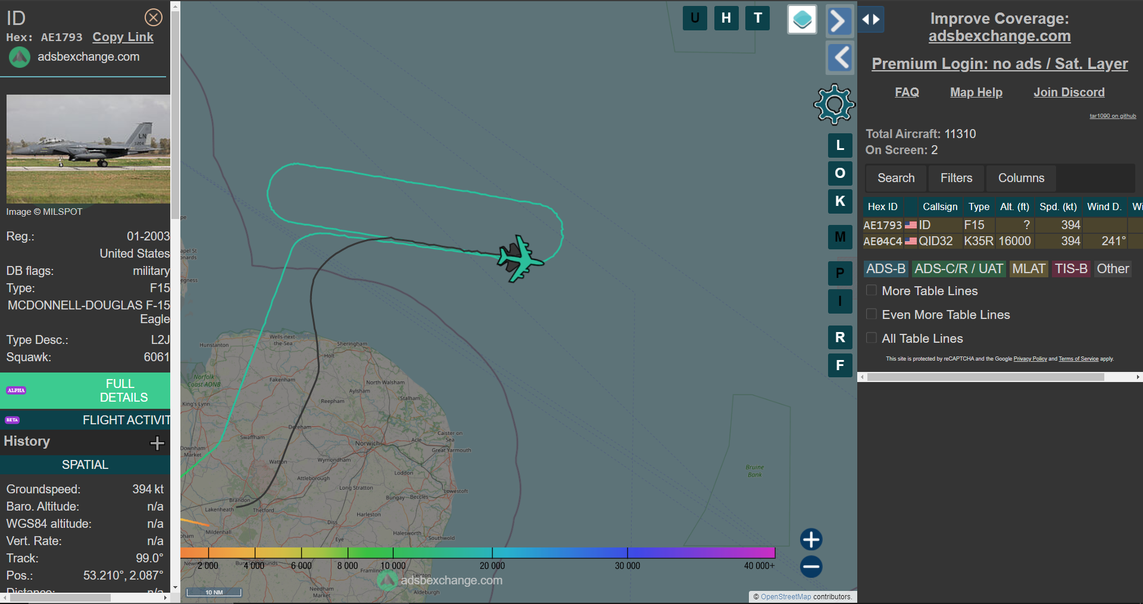Click the F map button
Image resolution: width=1143 pixels, height=604 pixels.
click(840, 365)
